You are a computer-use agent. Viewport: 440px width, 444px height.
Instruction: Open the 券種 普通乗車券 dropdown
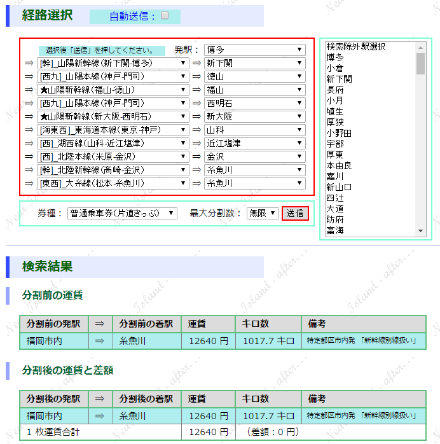tap(122, 213)
